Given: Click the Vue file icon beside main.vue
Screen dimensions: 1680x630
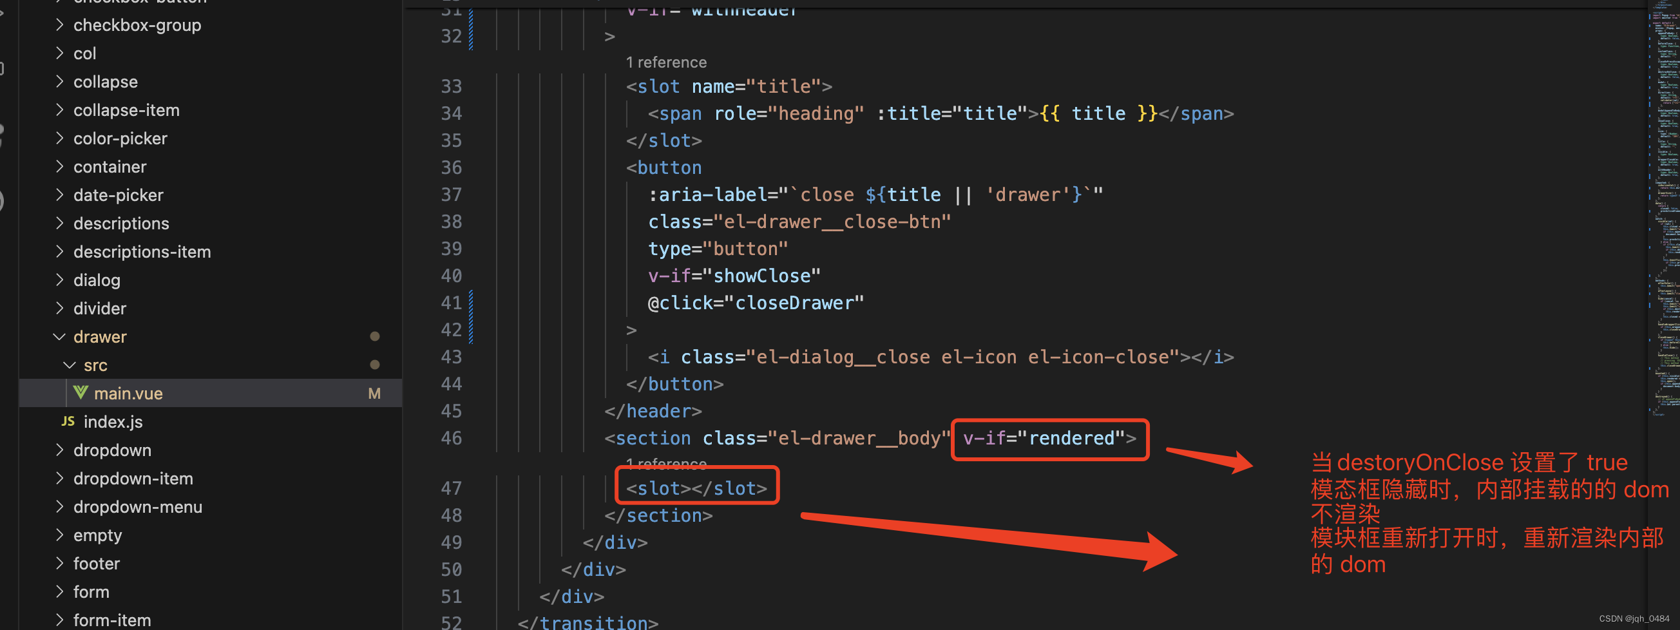Looking at the screenshot, I should (x=81, y=392).
